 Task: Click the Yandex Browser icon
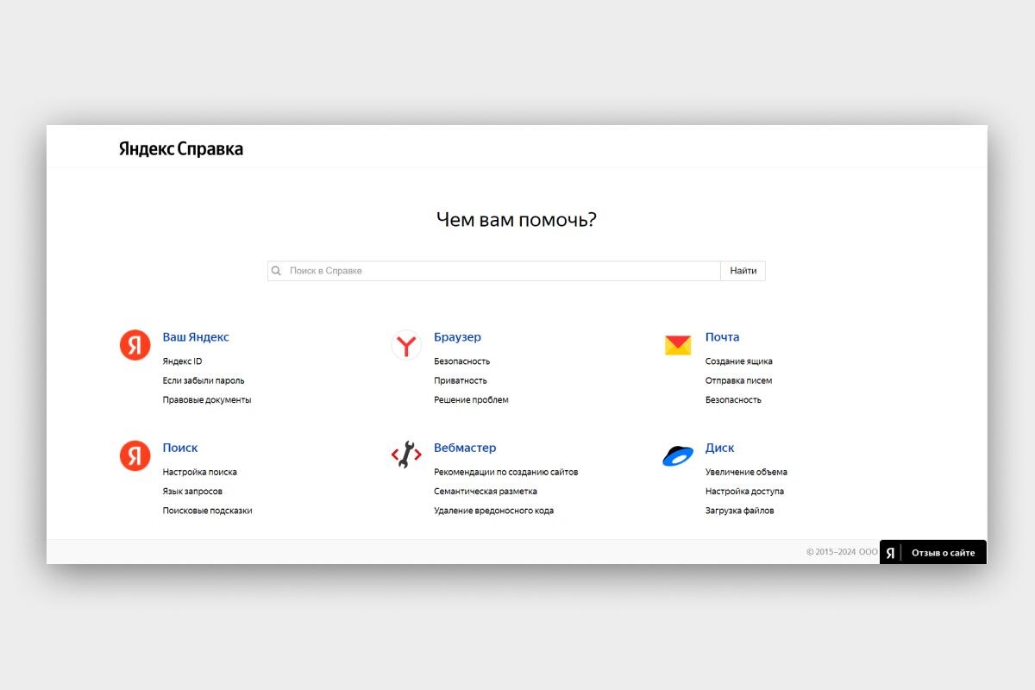[406, 345]
